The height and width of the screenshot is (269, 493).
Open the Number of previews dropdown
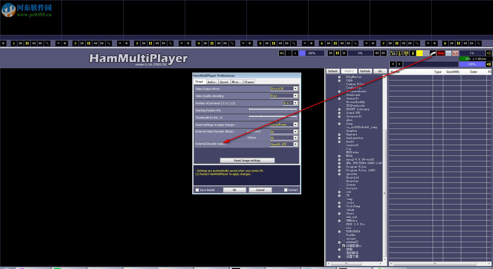click(295, 103)
